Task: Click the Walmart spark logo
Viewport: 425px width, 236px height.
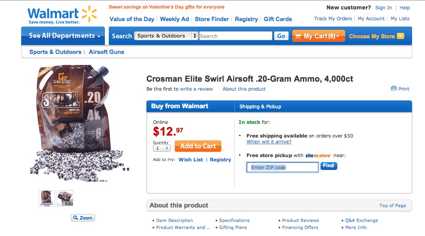Action: coord(89,14)
